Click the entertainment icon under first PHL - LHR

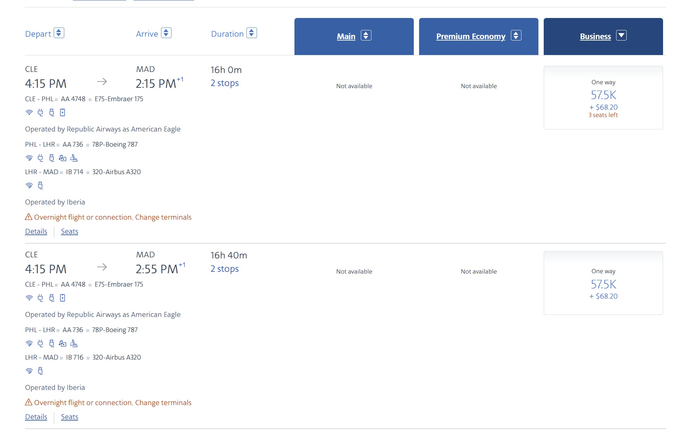(62, 158)
